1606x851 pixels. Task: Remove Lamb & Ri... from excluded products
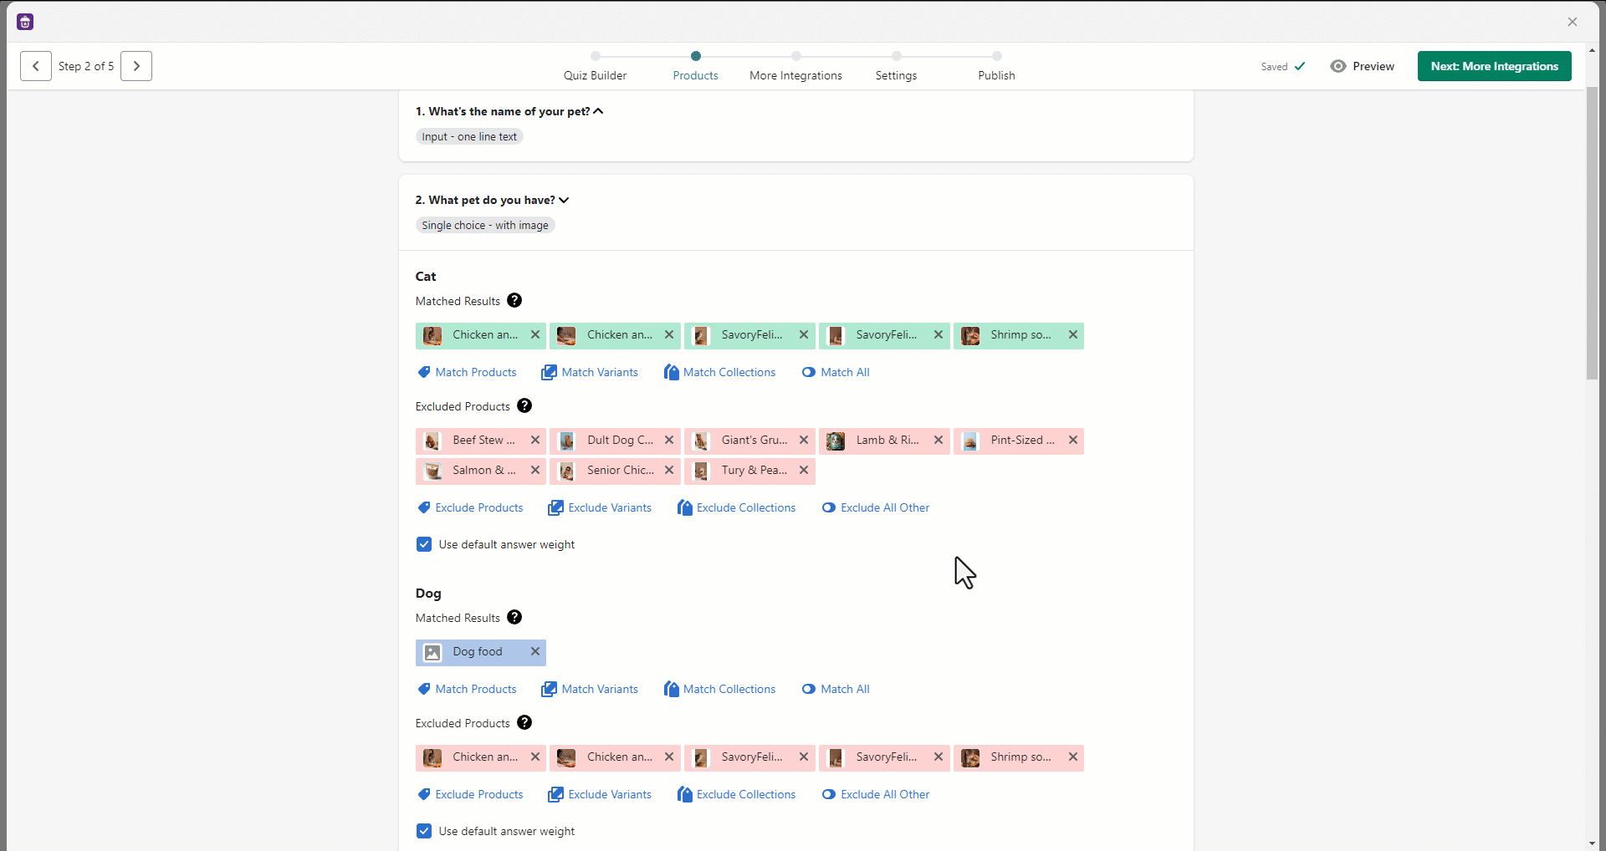pos(939,440)
